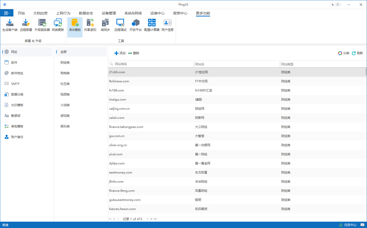Switch to the 数据安全 ribbon tab
The width and height of the screenshot is (367, 228).
point(86,13)
